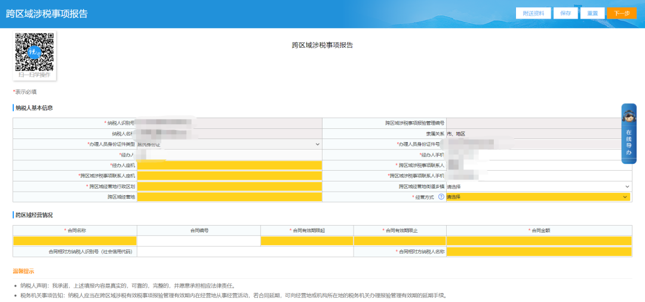Click the 合同有效期限止 date field
The image size is (645, 302).
pyautogui.click(x=400, y=241)
